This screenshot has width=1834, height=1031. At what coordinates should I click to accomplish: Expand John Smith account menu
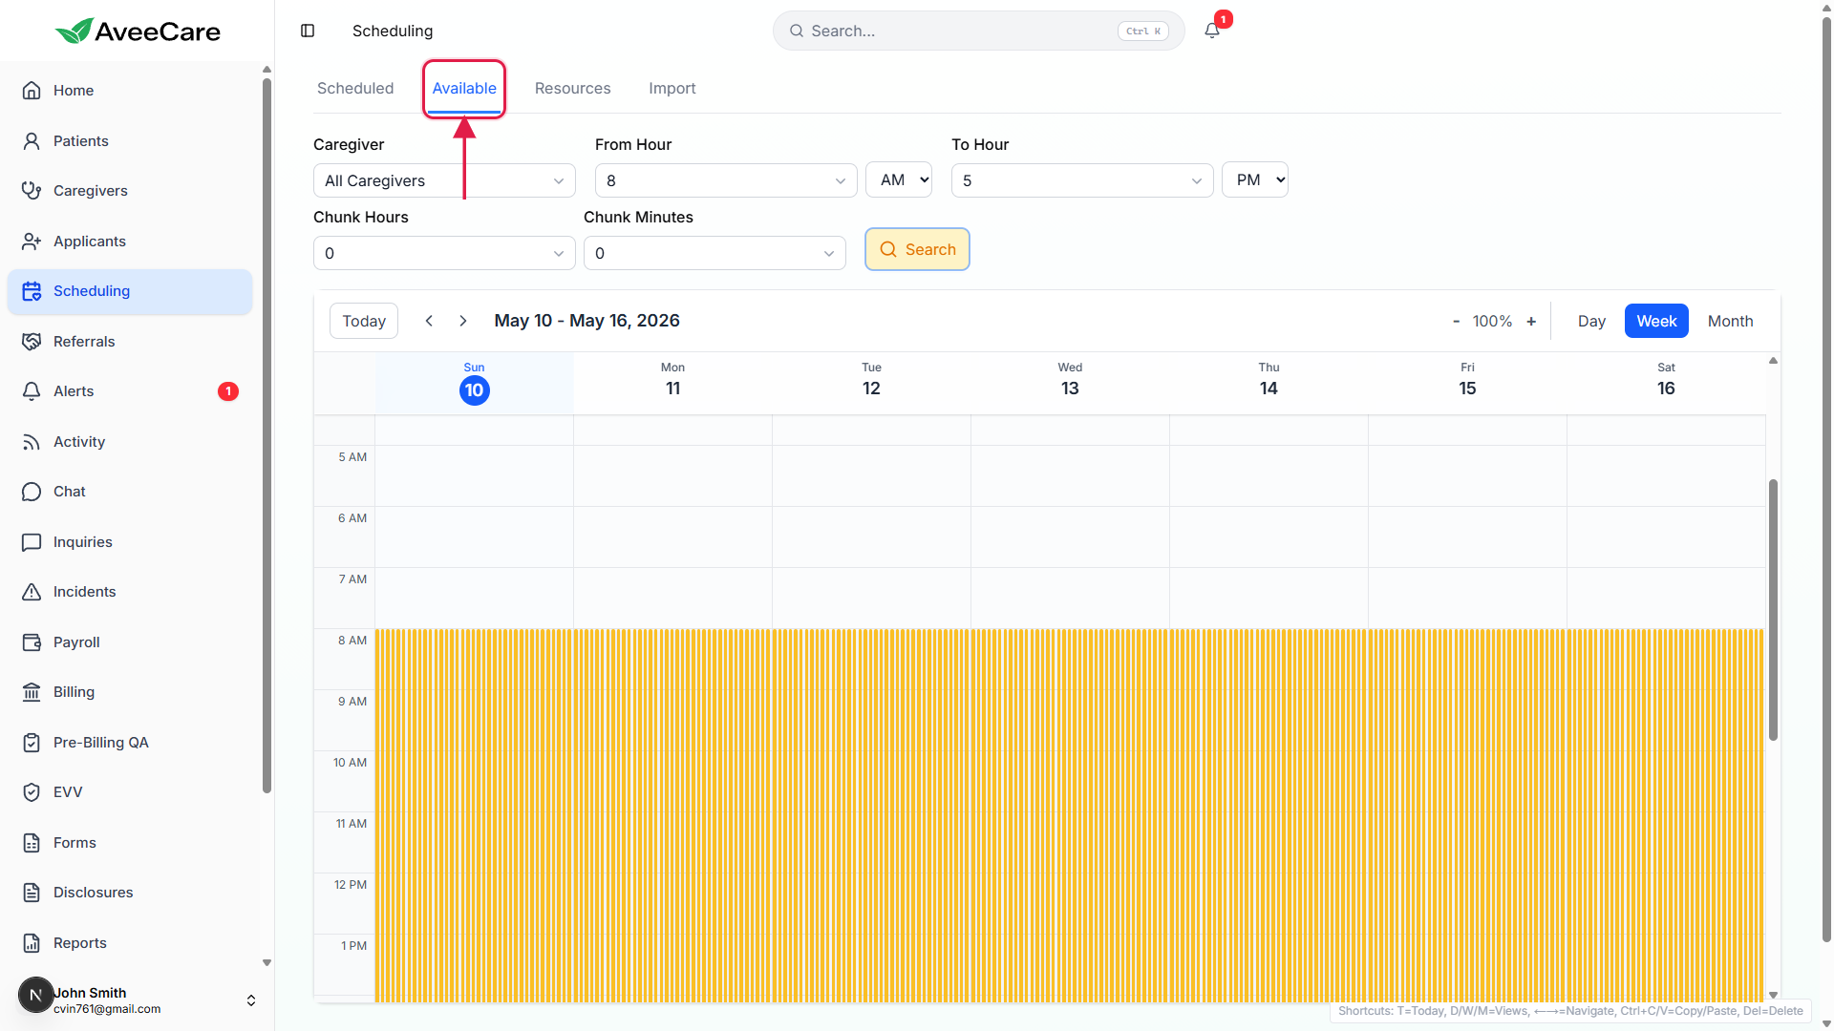point(251,1000)
